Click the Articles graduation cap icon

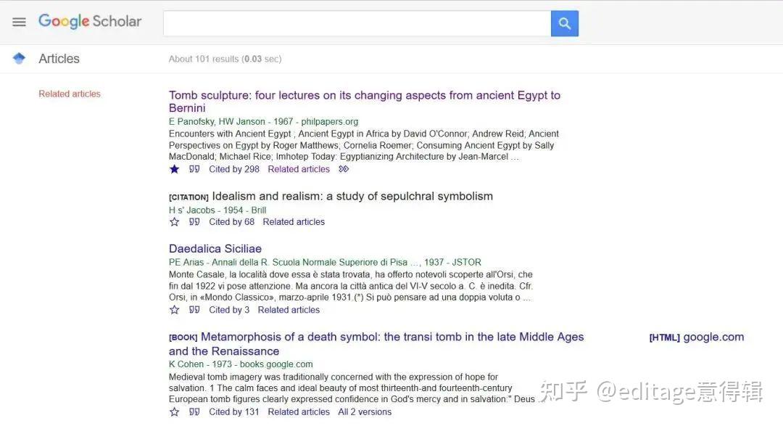pos(19,59)
